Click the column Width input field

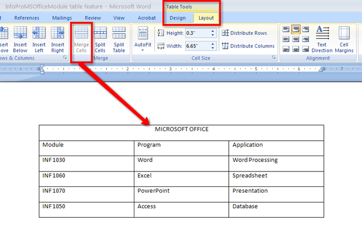pyautogui.click(x=198, y=46)
